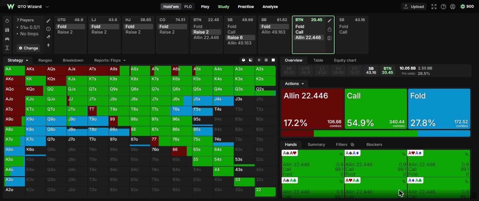
Task: Click the three-dots icon above lightning bolt
Action: point(48,37)
